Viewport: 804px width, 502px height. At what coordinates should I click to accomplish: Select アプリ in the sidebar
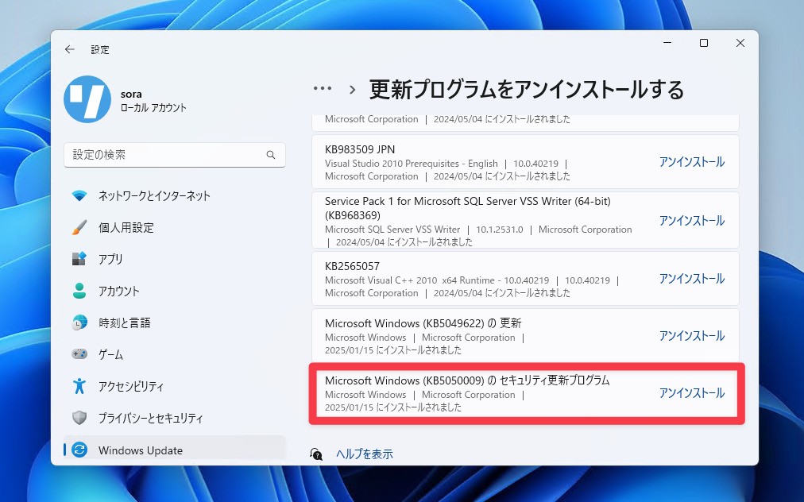coord(174,259)
